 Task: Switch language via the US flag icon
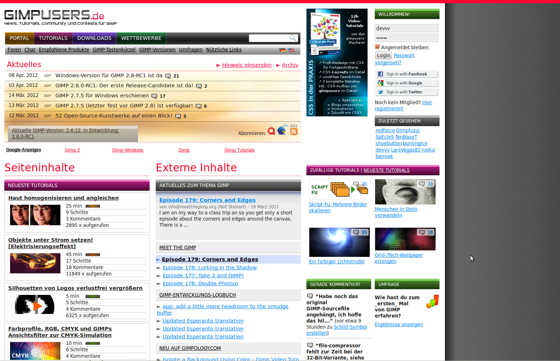(291, 50)
